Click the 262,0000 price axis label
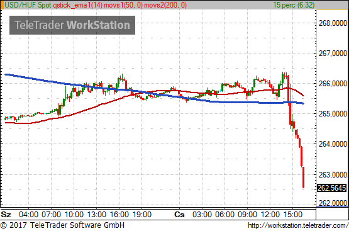 click(333, 203)
